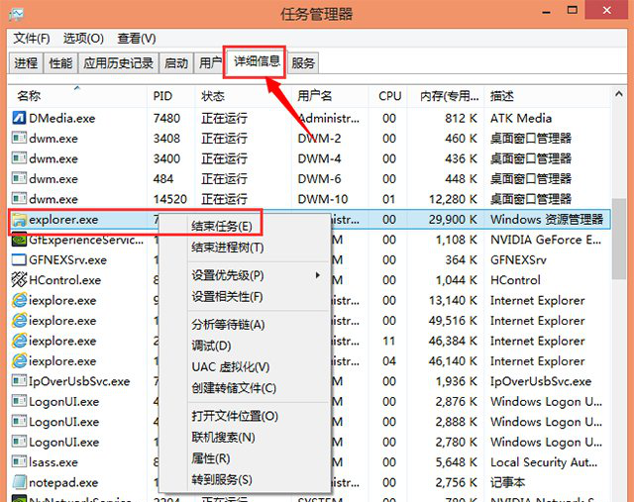Expand 设置优先级(P) submenu arrow
Screen dimensions: 634x502
click(317, 275)
